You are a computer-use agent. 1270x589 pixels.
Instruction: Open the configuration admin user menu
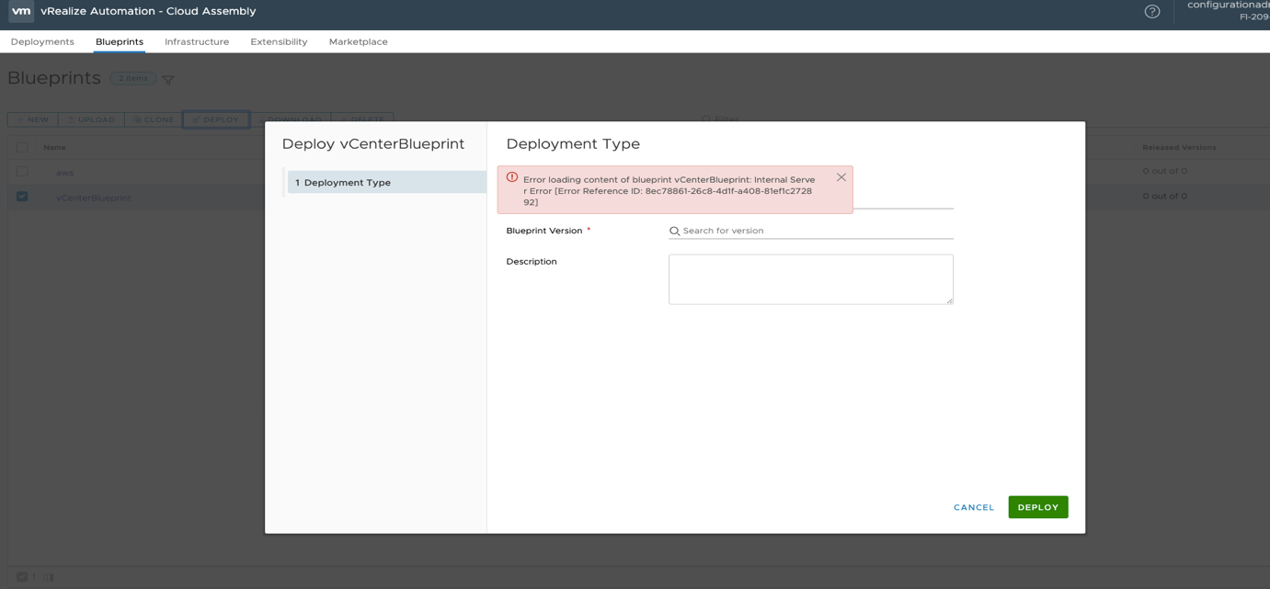1227,11
